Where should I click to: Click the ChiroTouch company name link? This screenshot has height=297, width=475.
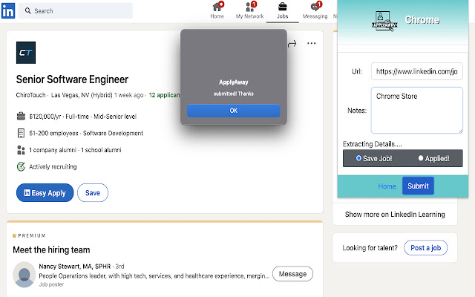(x=30, y=95)
